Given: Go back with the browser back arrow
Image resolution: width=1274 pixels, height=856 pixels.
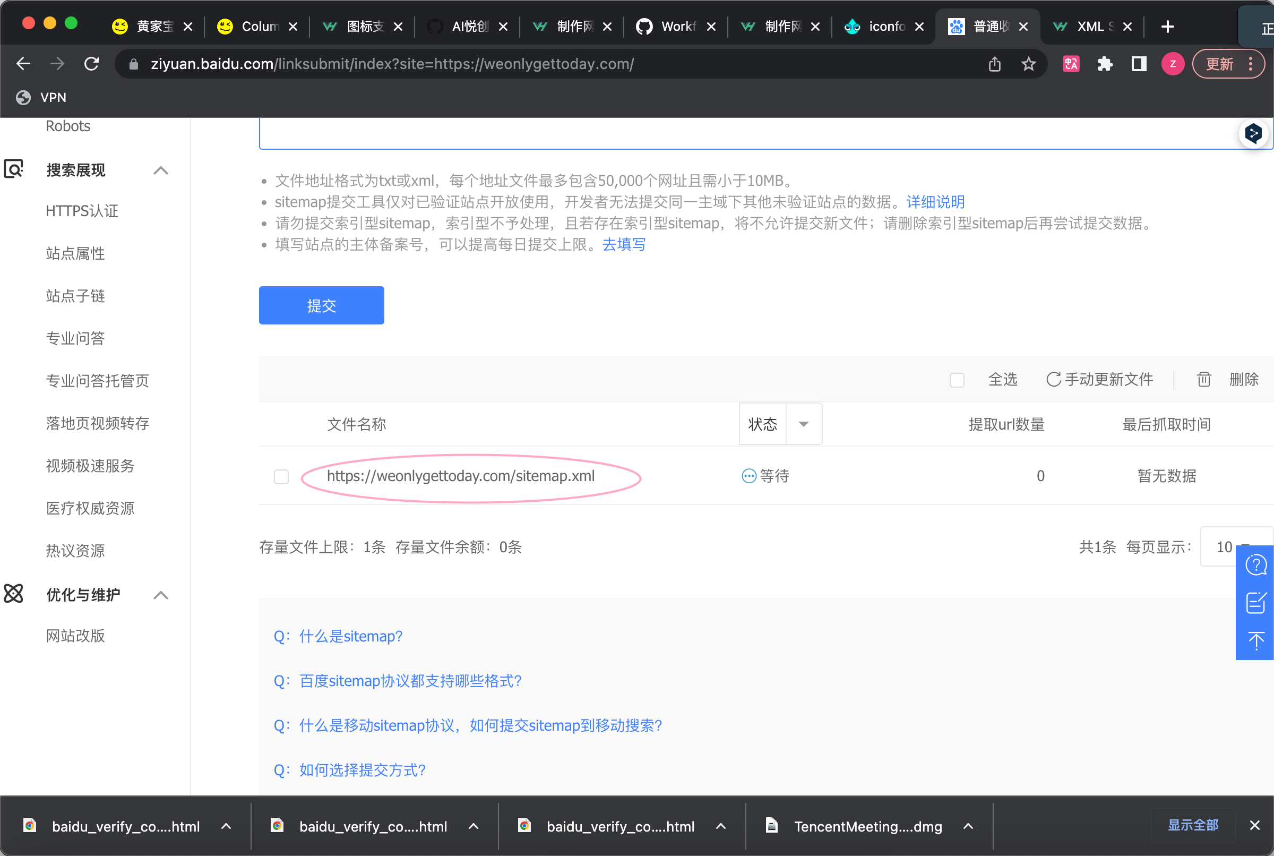Looking at the screenshot, I should coord(23,64).
